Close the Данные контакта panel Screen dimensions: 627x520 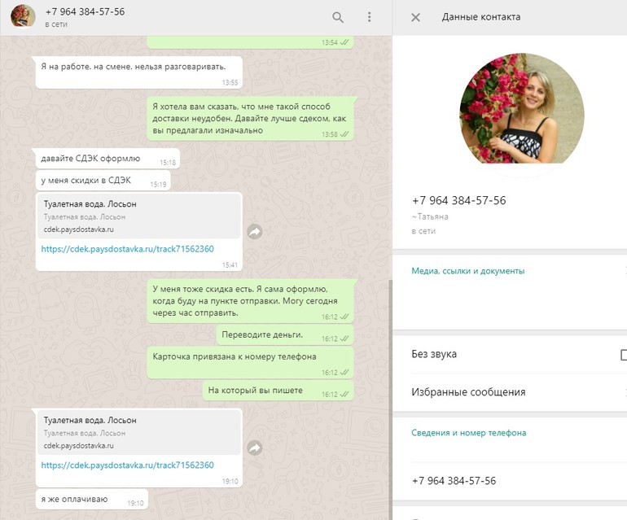pyautogui.click(x=415, y=17)
